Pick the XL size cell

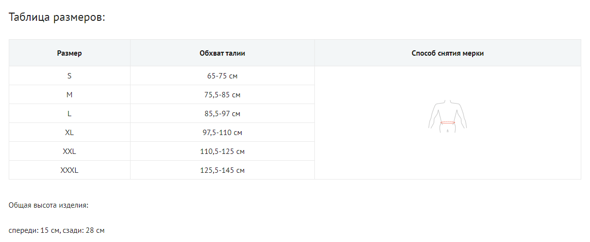pyautogui.click(x=69, y=133)
